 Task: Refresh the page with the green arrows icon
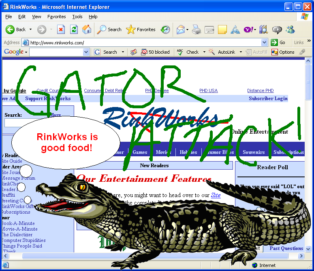[x=74, y=30]
